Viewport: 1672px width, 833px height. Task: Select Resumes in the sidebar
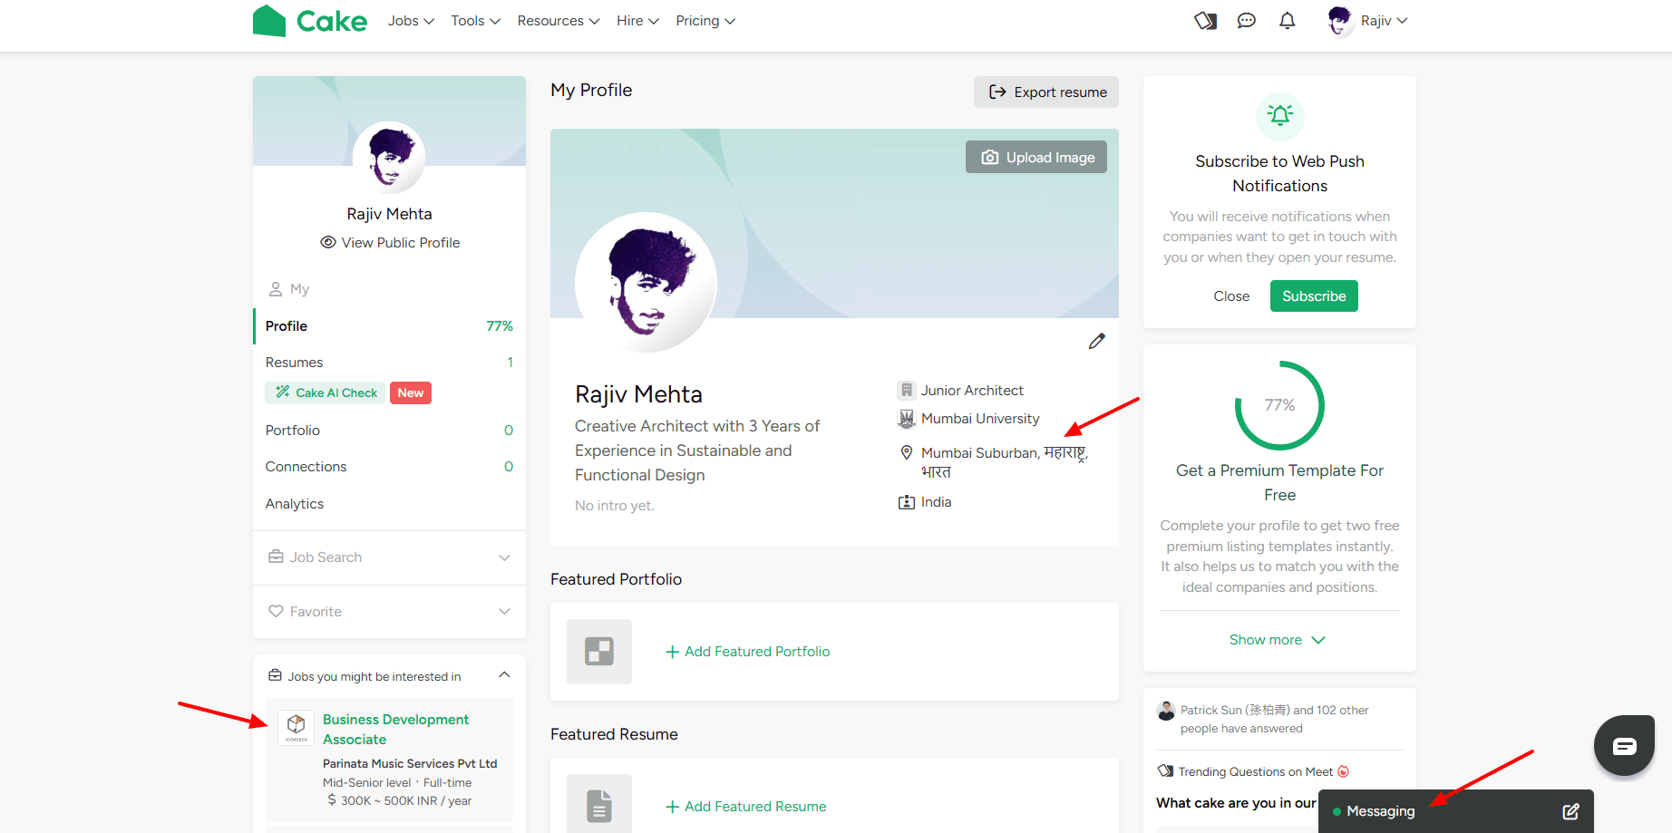390,362
